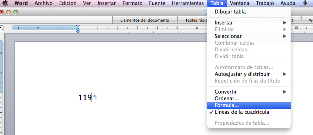313x135 pixels.
Task: Close the open Tabla menu
Action: coord(217,3)
